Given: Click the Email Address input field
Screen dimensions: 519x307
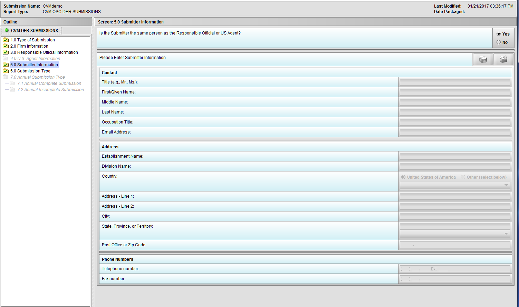Looking at the screenshot, I should (455, 132).
